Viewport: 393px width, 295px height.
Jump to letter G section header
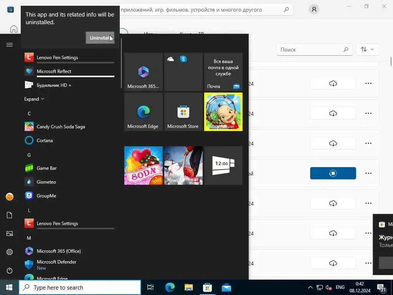tap(29, 155)
